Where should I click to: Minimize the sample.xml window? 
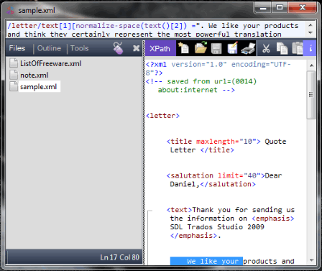coord(263,8)
